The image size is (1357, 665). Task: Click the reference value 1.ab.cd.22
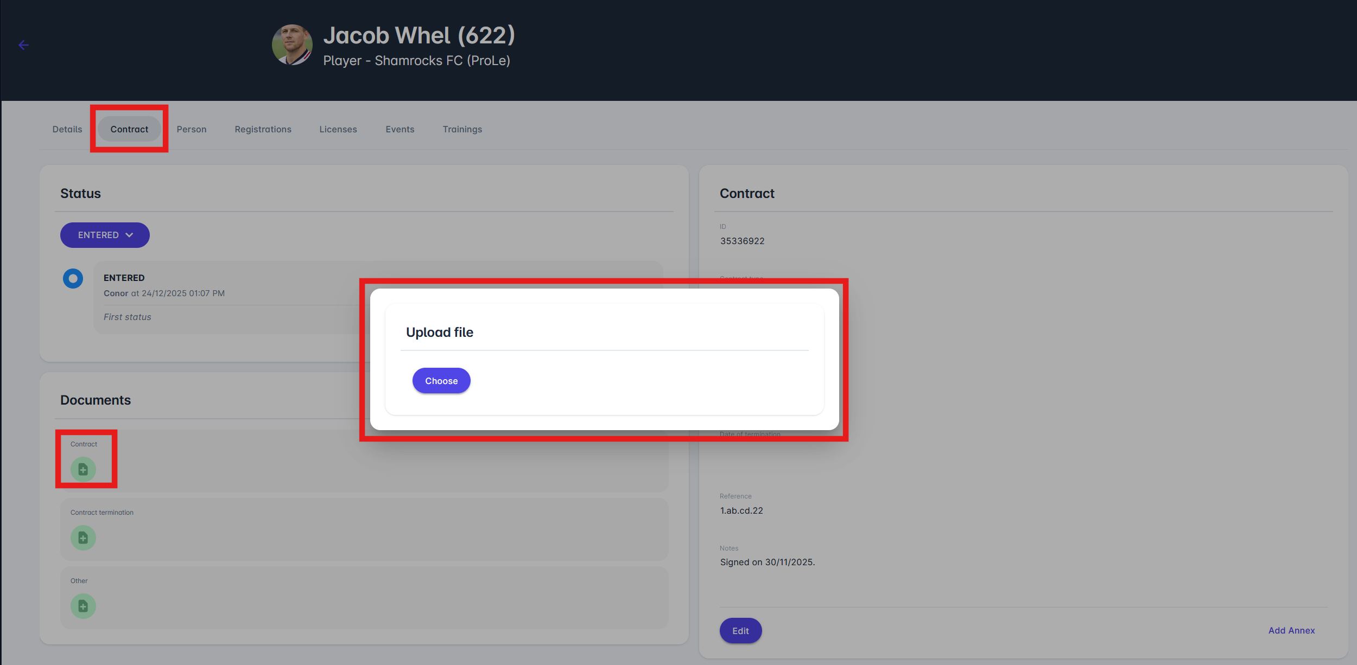point(741,510)
